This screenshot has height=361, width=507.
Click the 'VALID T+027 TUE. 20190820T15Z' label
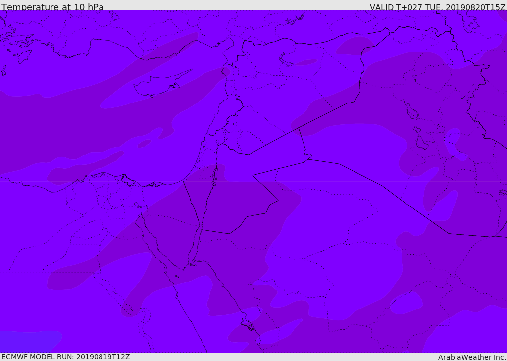pyautogui.click(x=438, y=7)
